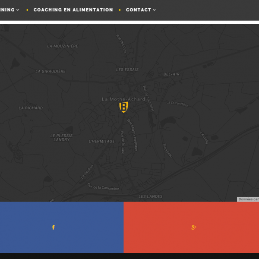Click the Rue Marthe Regnault street label
This screenshot has height=259, width=259.
[132, 135]
